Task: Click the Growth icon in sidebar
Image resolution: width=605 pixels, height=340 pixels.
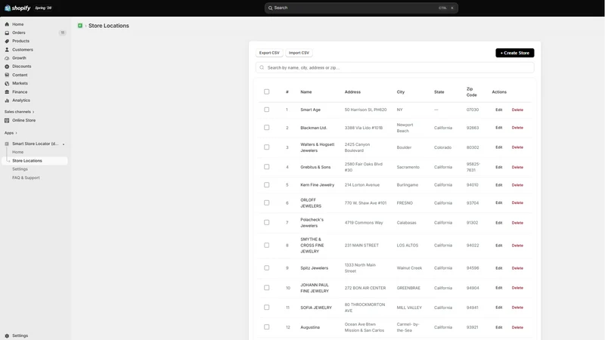Action: click(7, 58)
